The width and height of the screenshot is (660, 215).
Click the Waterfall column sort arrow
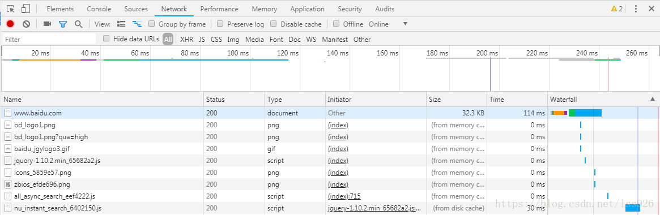653,99
